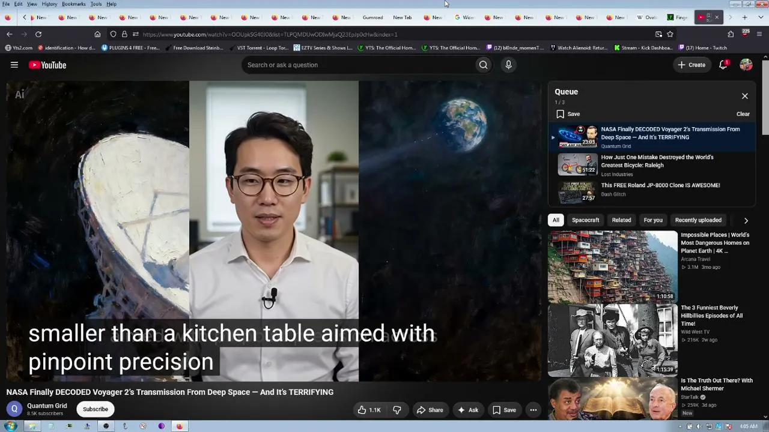Click the taskbar clock showing 4:05 AM
The image size is (769, 432).
click(x=749, y=426)
